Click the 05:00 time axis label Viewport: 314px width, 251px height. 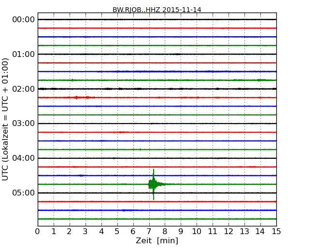(x=24, y=193)
